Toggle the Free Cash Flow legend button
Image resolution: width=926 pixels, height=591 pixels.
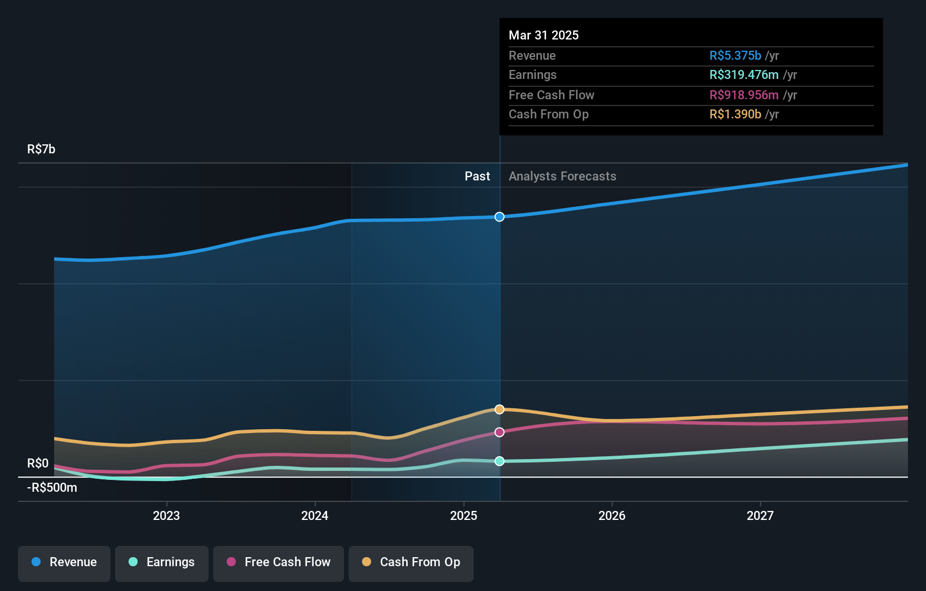click(x=279, y=563)
